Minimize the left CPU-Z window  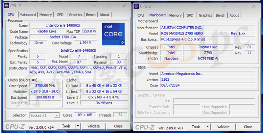point(94,6)
